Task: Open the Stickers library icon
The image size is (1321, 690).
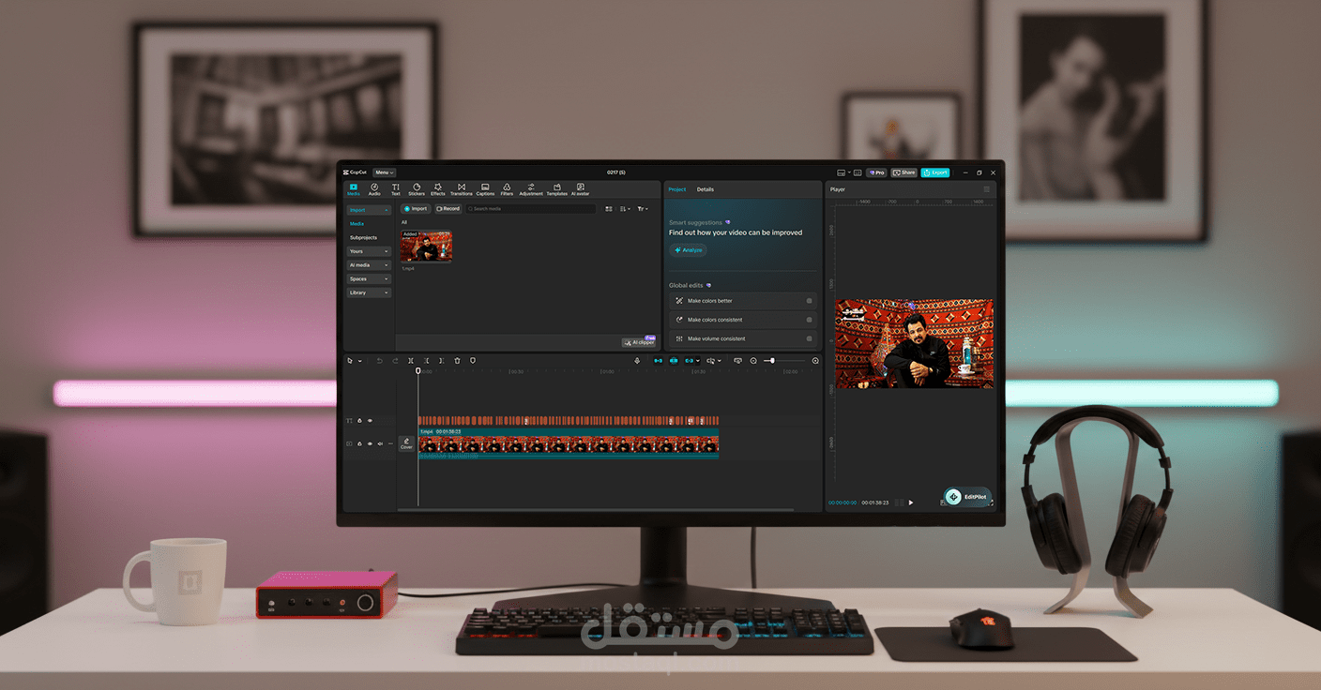Action: [417, 189]
